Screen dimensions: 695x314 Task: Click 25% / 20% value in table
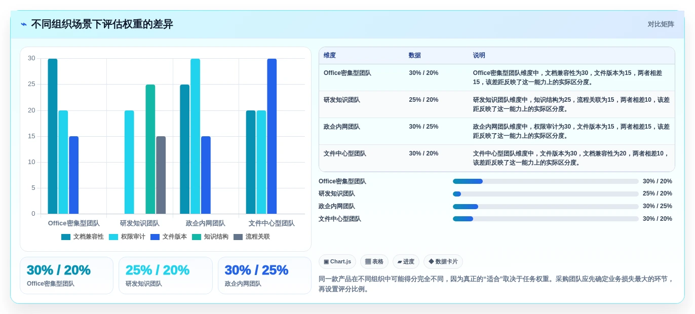click(423, 100)
